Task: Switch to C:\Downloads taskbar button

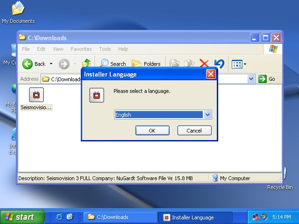Action: click(121, 217)
